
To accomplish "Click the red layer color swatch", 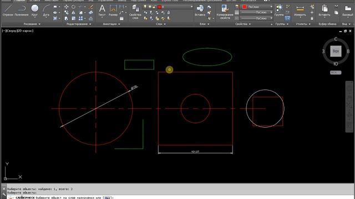I will coord(159,7).
